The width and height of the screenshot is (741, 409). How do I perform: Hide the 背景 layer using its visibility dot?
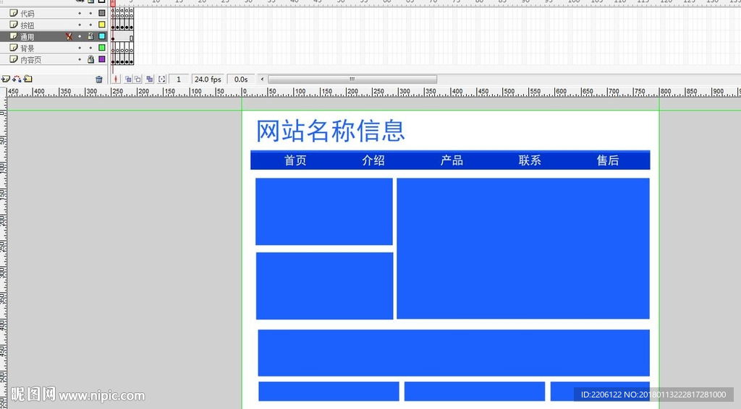(x=80, y=48)
